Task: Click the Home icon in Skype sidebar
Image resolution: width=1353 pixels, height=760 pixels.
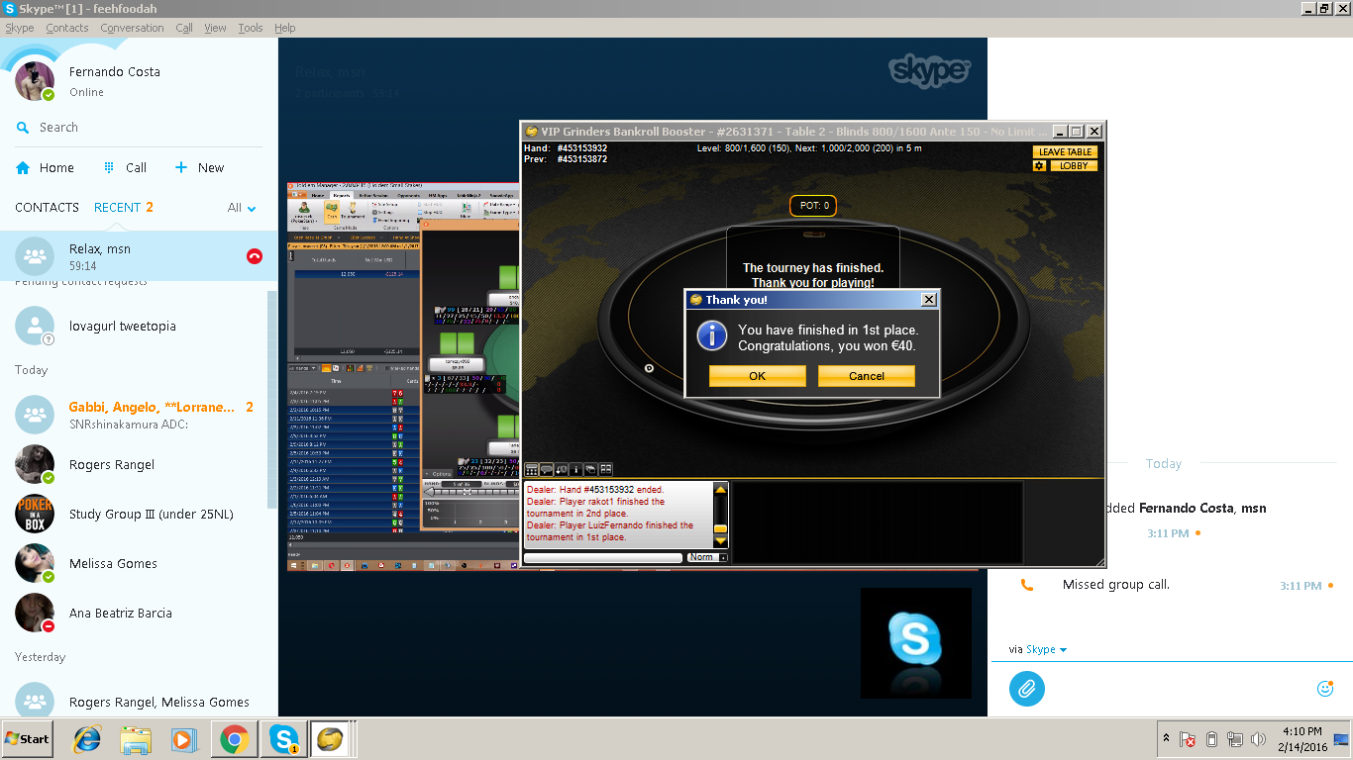Action: tap(23, 168)
